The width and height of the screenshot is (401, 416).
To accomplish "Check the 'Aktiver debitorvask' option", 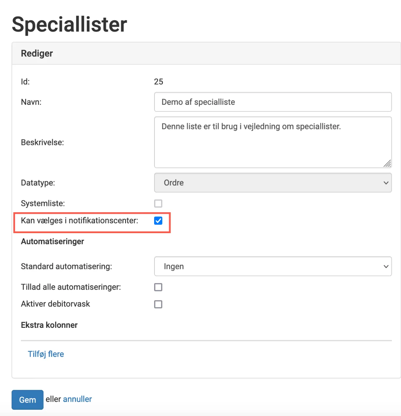I will point(158,304).
